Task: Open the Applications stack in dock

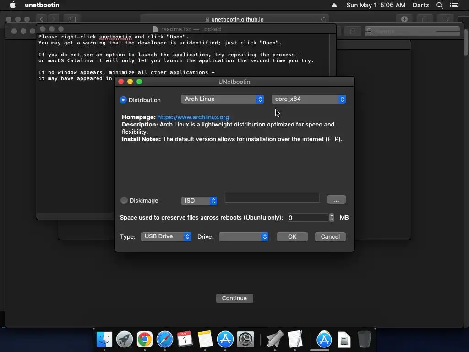Action: pos(324,340)
